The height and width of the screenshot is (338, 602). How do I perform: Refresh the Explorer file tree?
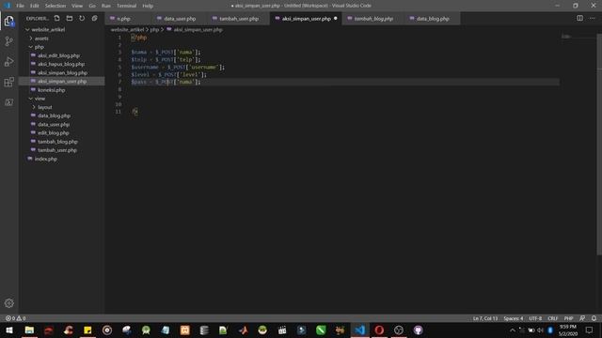click(x=82, y=19)
